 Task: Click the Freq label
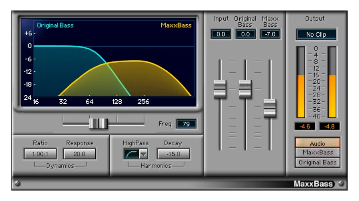click(x=165, y=124)
